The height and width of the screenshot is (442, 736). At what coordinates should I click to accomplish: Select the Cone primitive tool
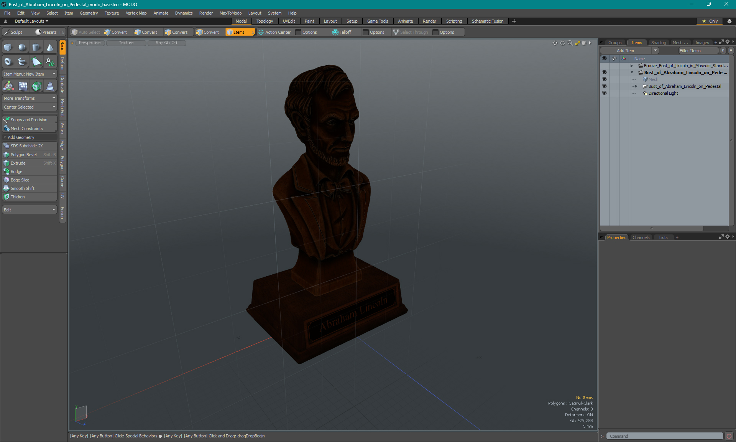click(50, 48)
